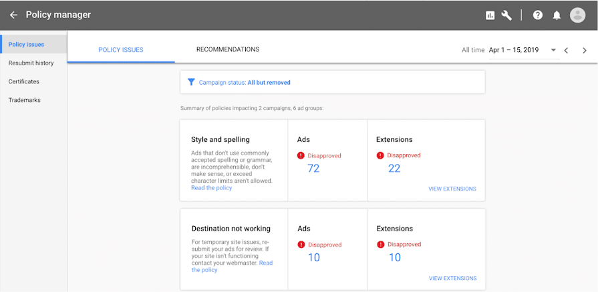Open Trademarks in sidebar

click(x=24, y=100)
